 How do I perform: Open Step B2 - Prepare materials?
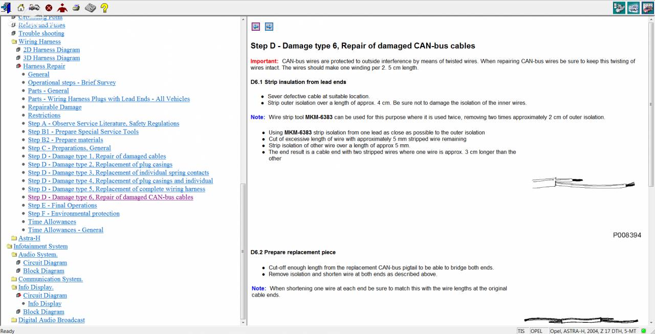pyautogui.click(x=65, y=140)
